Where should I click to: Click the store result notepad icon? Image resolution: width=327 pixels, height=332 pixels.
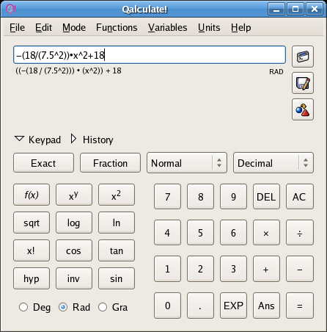(303, 83)
